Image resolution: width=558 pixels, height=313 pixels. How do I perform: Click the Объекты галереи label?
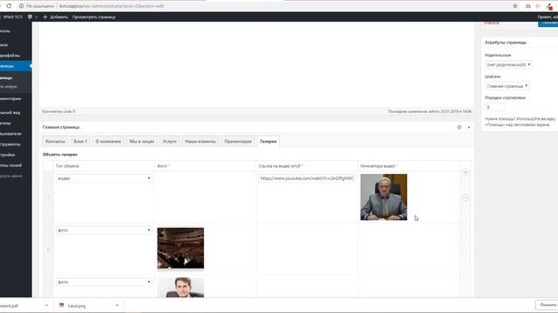[x=60, y=155]
